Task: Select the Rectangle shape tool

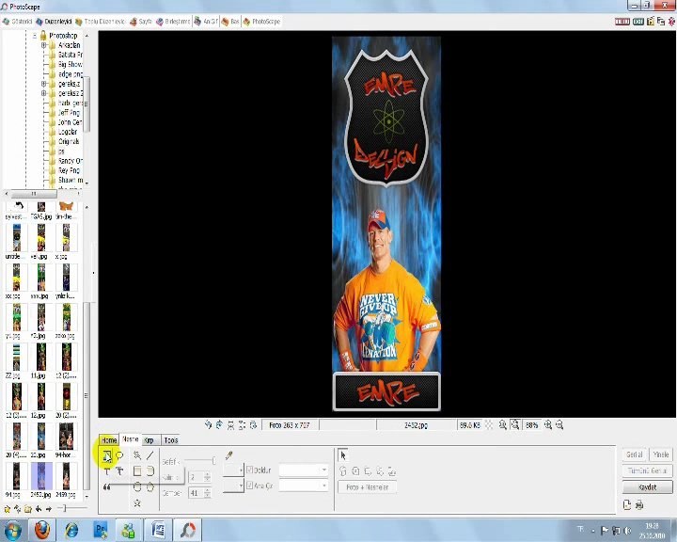Action: click(x=137, y=471)
